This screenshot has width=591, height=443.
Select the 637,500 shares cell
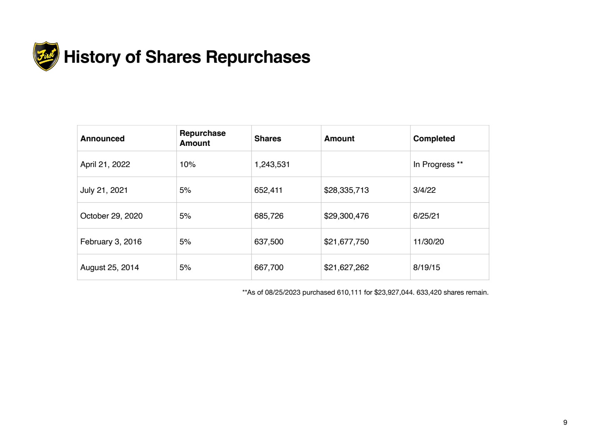[269, 242]
